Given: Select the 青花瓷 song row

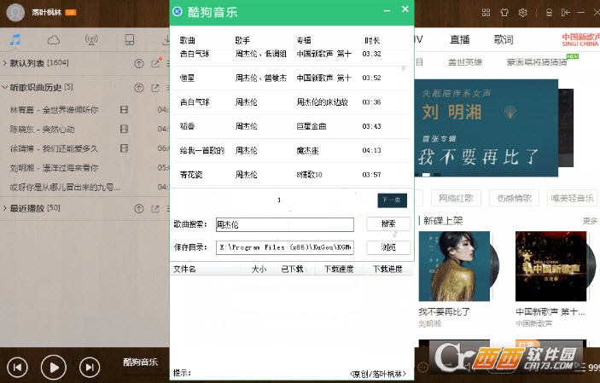Looking at the screenshot, I should point(291,175).
